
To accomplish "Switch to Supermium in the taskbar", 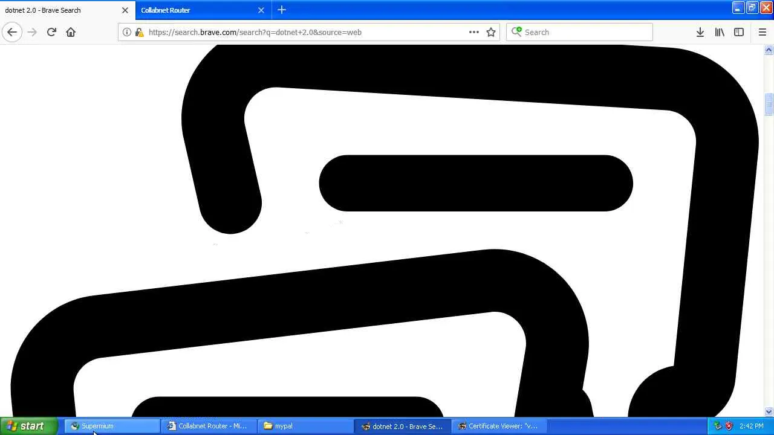I will coord(112,426).
